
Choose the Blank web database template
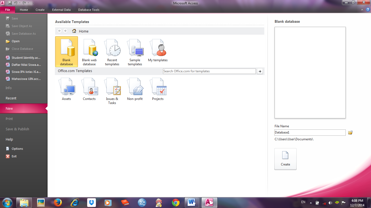tap(89, 52)
